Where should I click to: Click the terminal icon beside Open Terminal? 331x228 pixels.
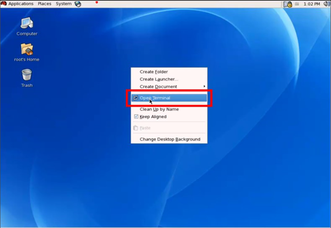click(136, 98)
